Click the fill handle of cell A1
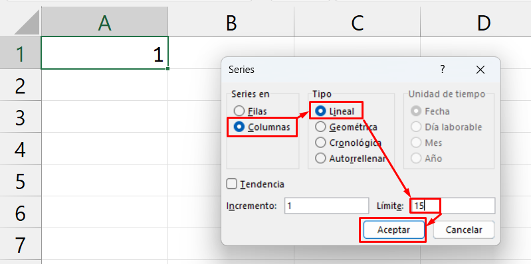Screen dimensions: 531x264 (168, 68)
